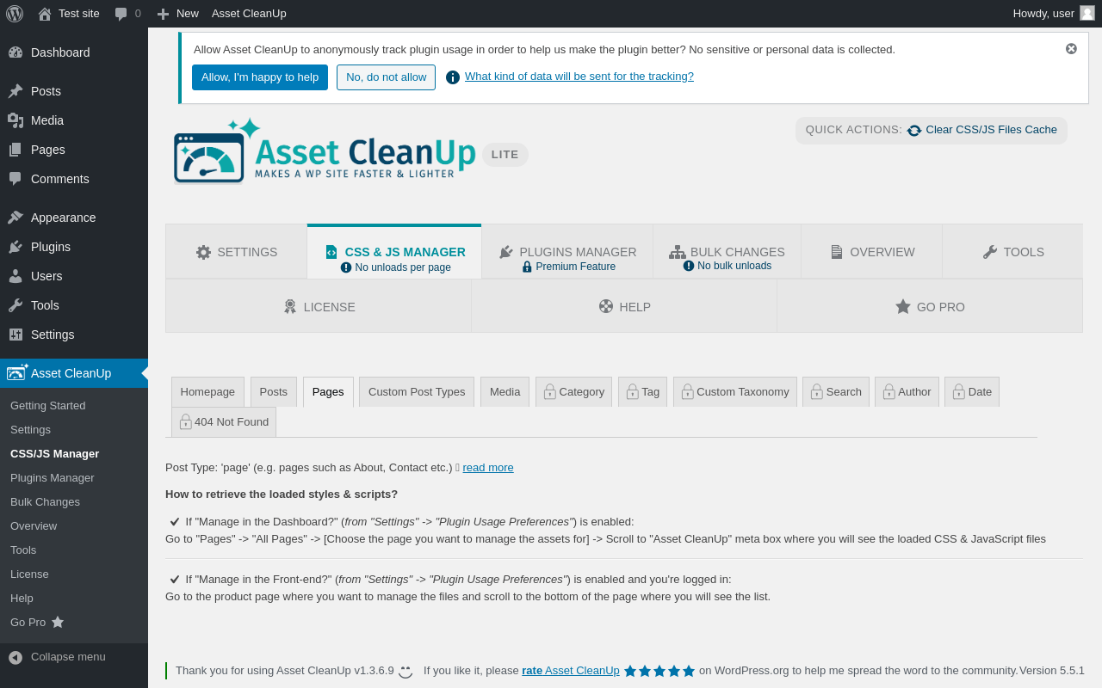
Task: Go to the Media library in the sidebar
Action: click(x=74, y=120)
